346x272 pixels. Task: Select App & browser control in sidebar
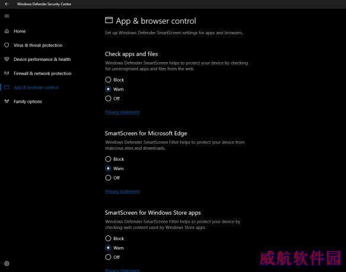point(36,88)
